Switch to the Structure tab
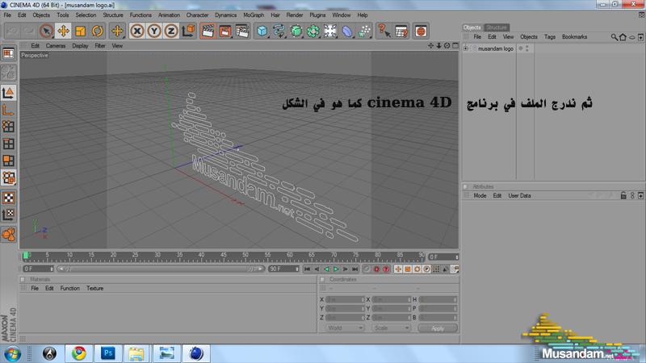This screenshot has width=646, height=363. [497, 27]
